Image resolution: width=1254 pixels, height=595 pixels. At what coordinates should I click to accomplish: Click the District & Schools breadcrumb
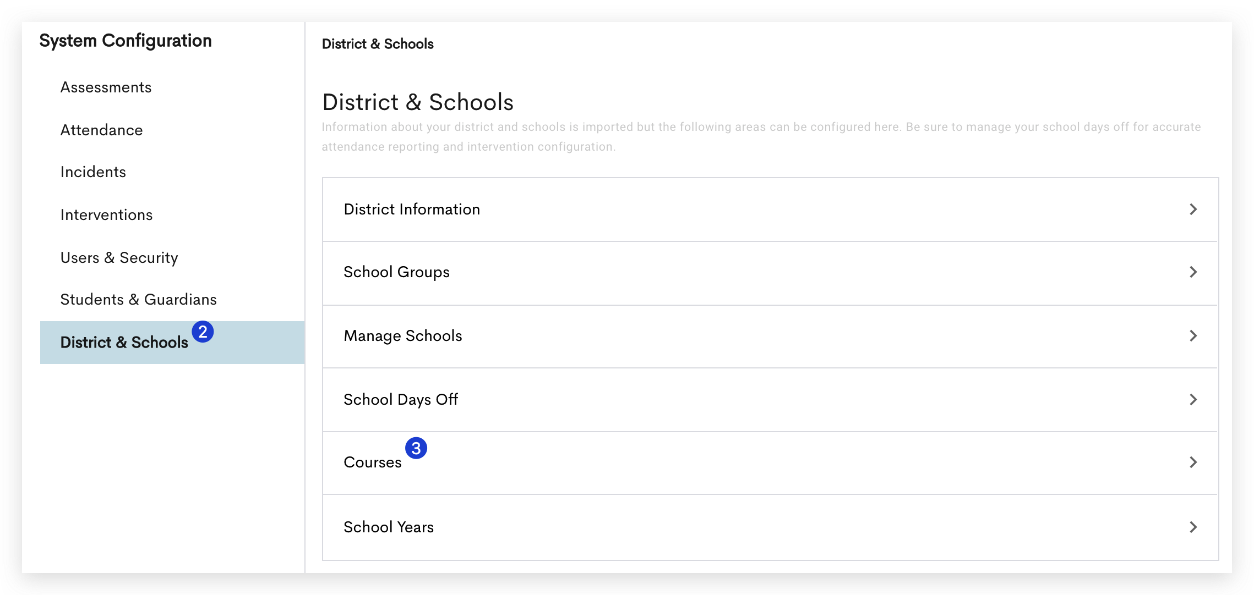click(378, 44)
